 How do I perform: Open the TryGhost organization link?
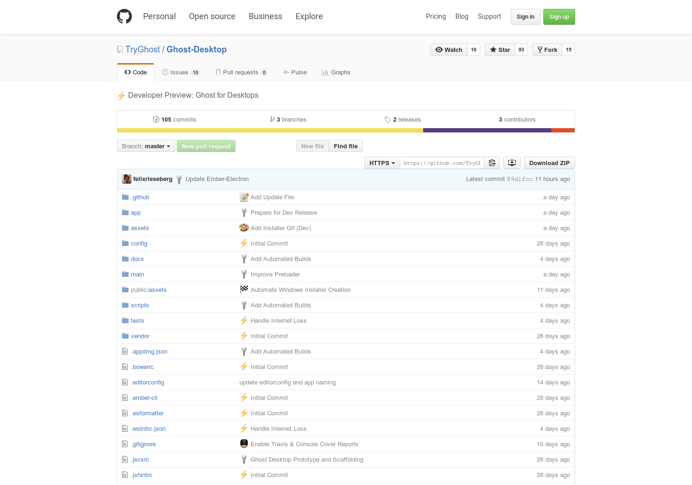click(x=142, y=49)
